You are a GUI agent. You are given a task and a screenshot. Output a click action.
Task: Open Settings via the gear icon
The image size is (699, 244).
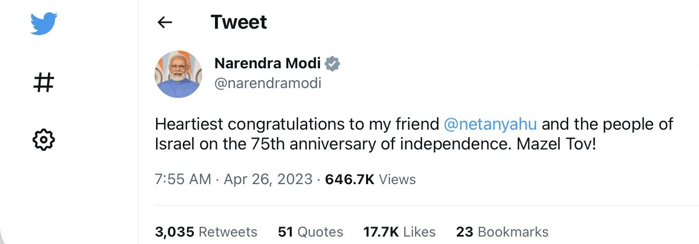43,140
